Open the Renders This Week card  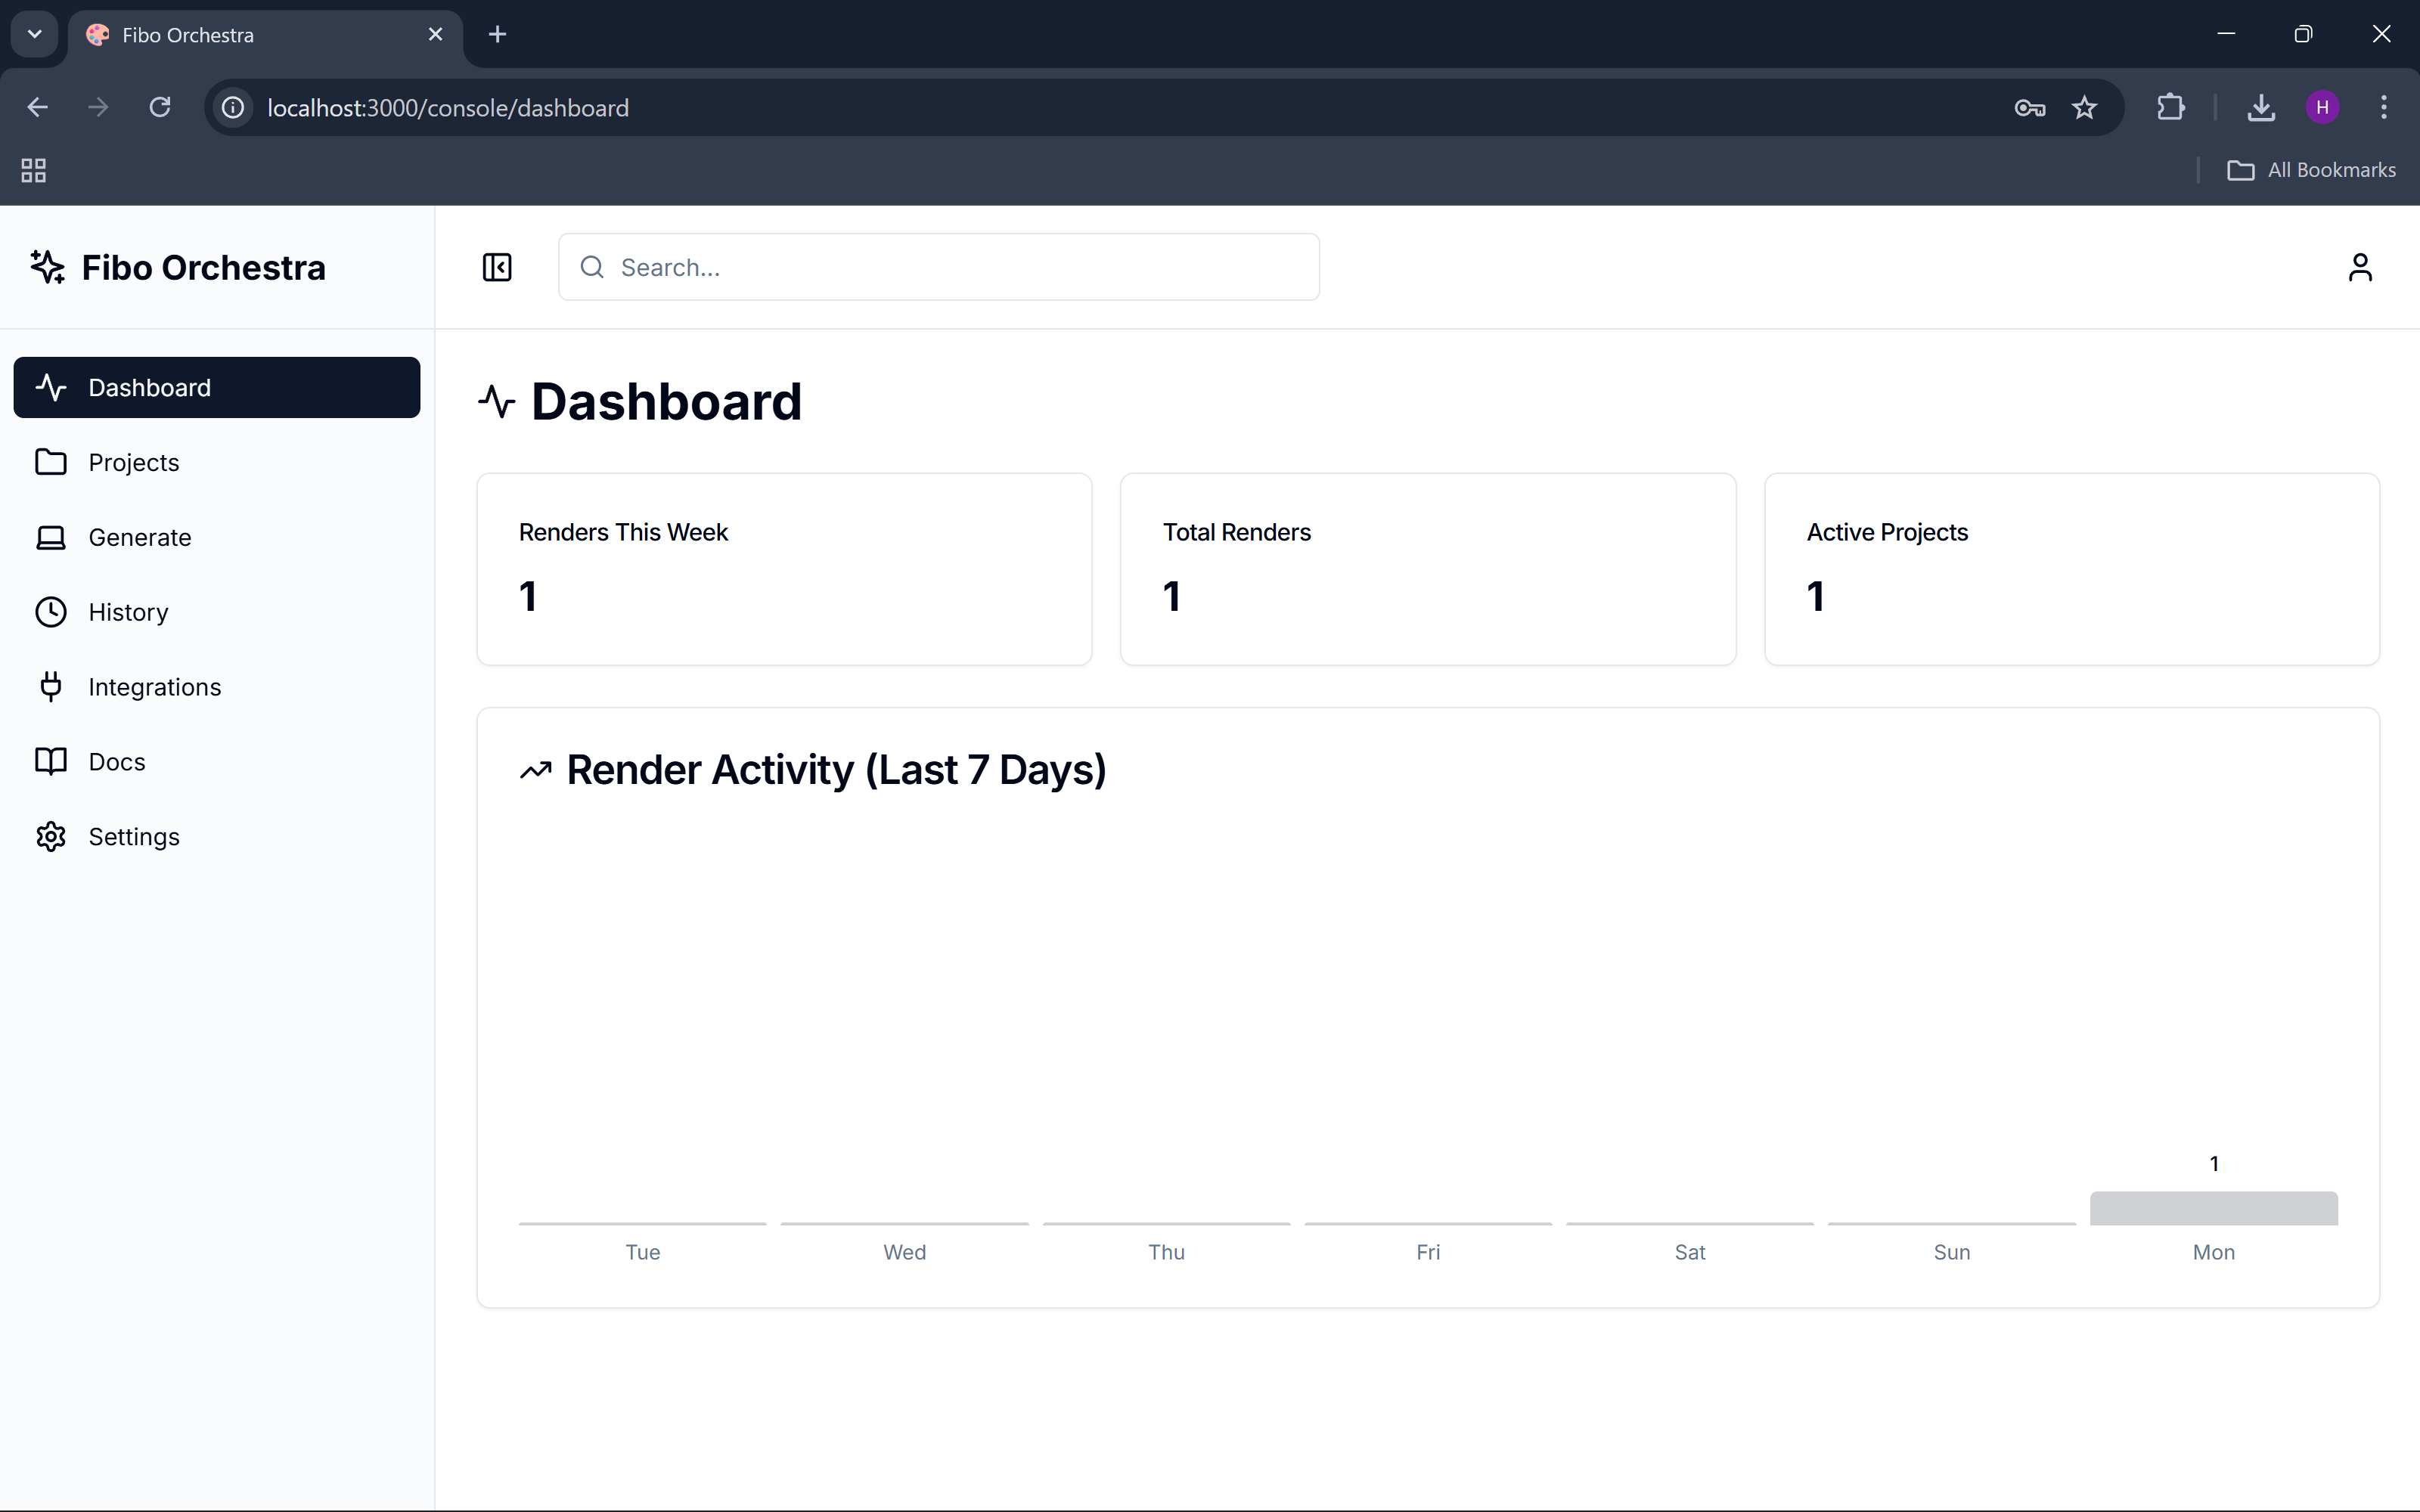point(784,568)
